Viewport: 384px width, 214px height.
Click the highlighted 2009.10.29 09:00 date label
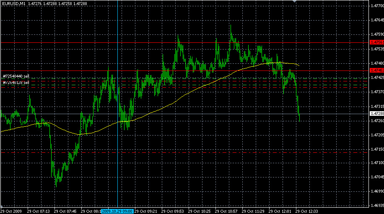pyautogui.click(x=117, y=211)
